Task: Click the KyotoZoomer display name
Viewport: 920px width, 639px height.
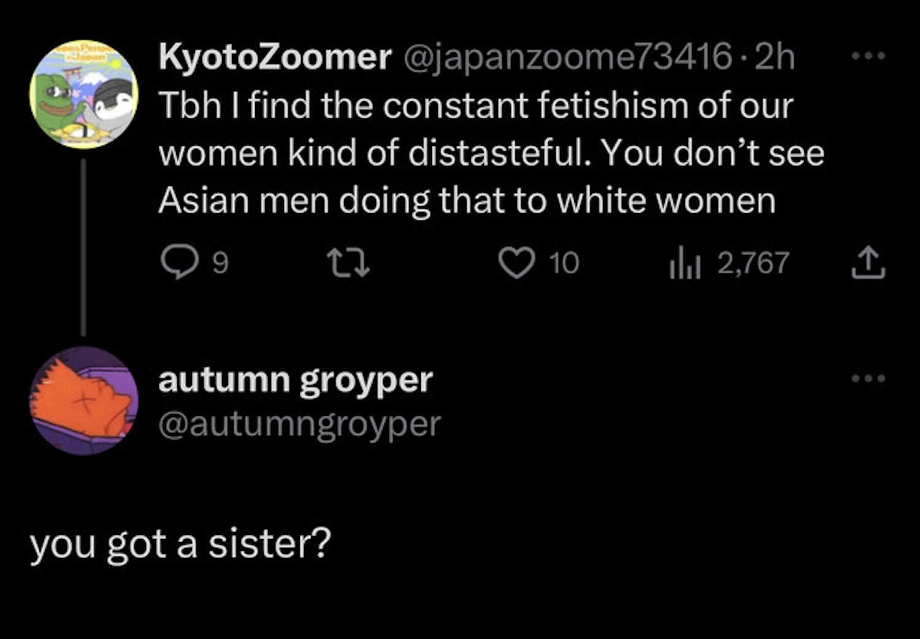Action: (x=275, y=57)
